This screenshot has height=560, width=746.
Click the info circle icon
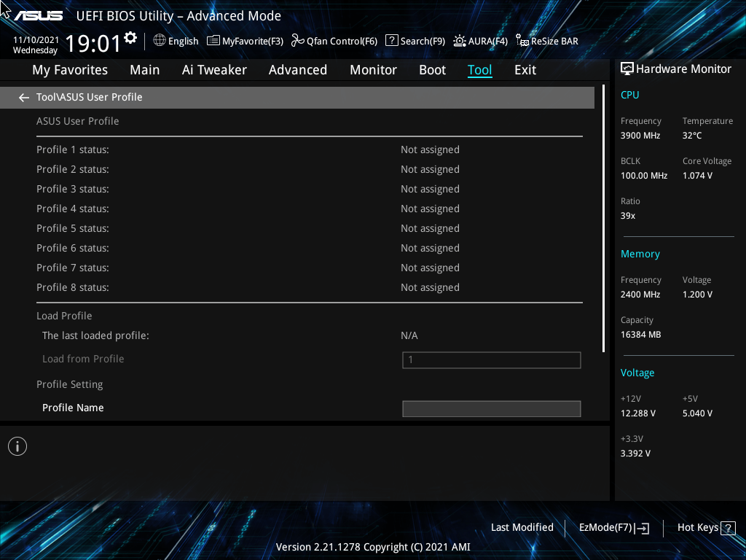pos(17,446)
